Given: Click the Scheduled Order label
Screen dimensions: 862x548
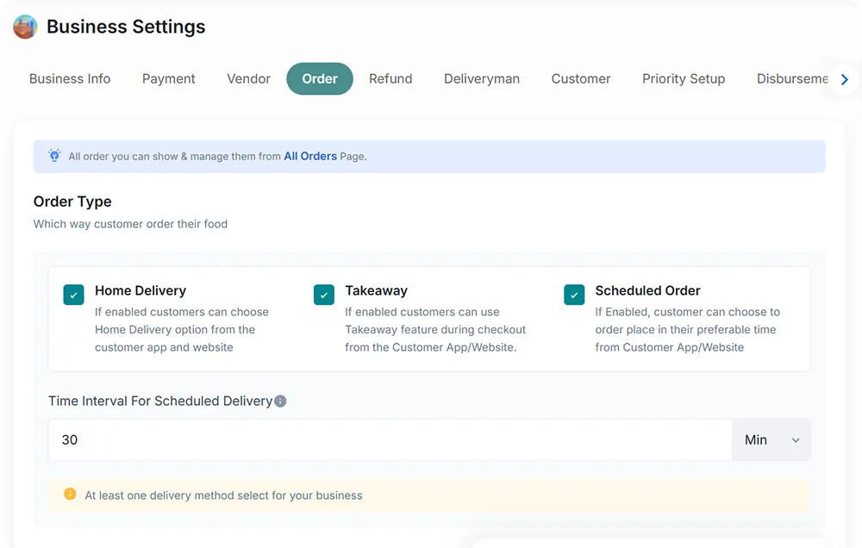Looking at the screenshot, I should coord(647,290).
